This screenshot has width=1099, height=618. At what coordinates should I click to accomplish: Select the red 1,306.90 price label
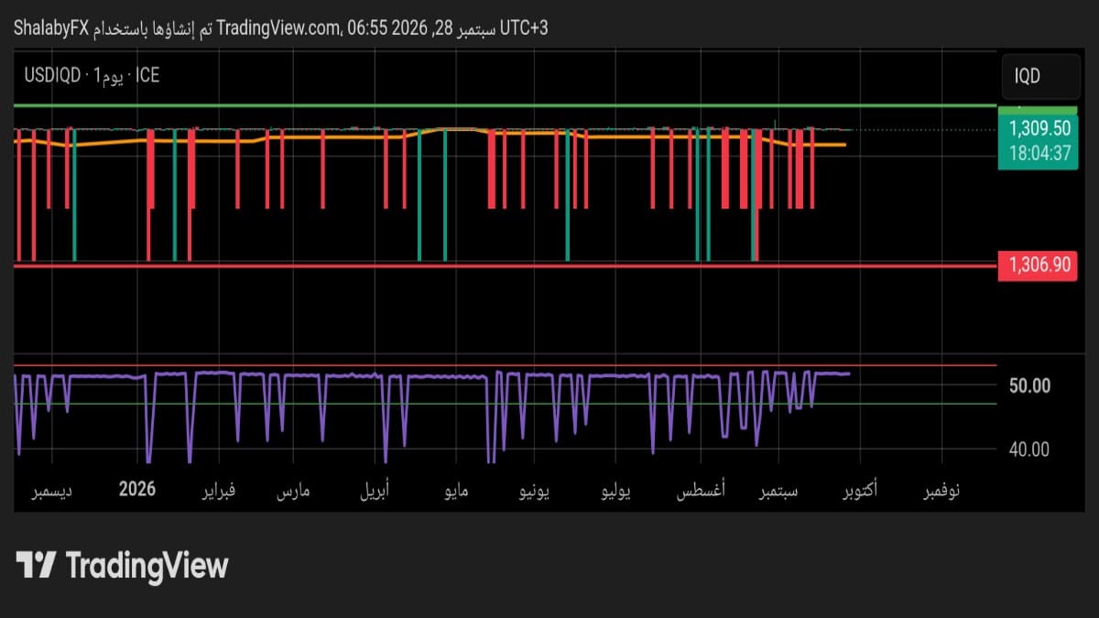tap(1039, 266)
